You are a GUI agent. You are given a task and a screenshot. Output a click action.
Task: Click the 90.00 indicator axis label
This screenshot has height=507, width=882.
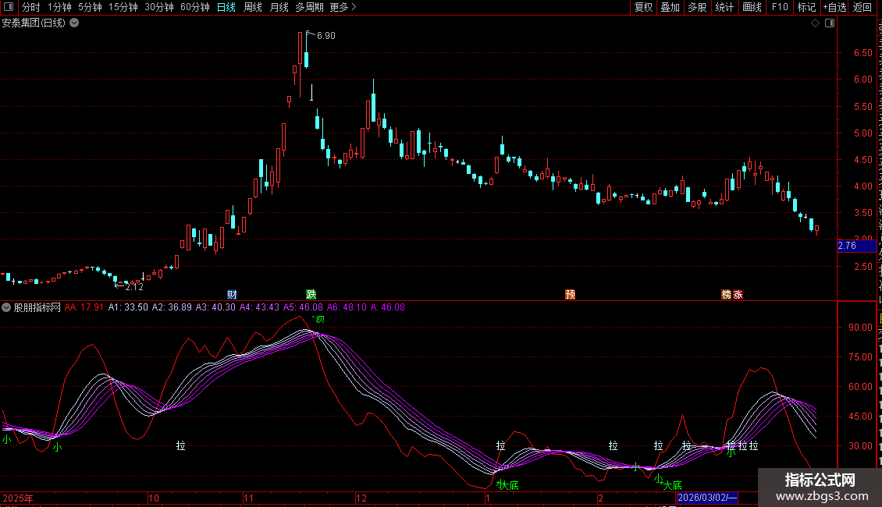861,327
